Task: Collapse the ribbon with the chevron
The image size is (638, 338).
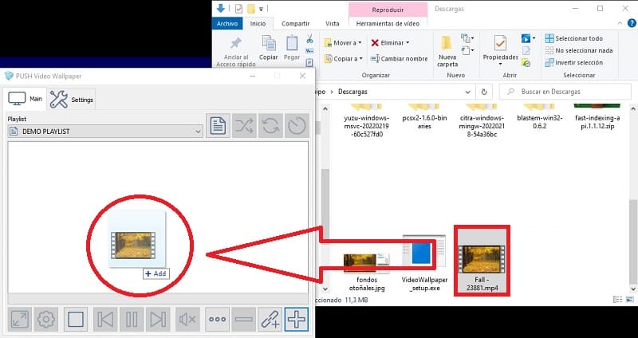Action: coord(620,24)
